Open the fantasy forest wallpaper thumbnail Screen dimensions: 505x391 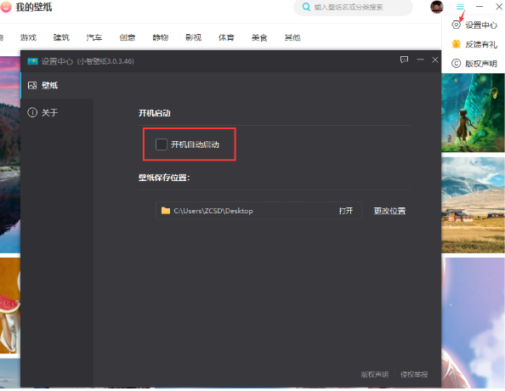pos(473,112)
